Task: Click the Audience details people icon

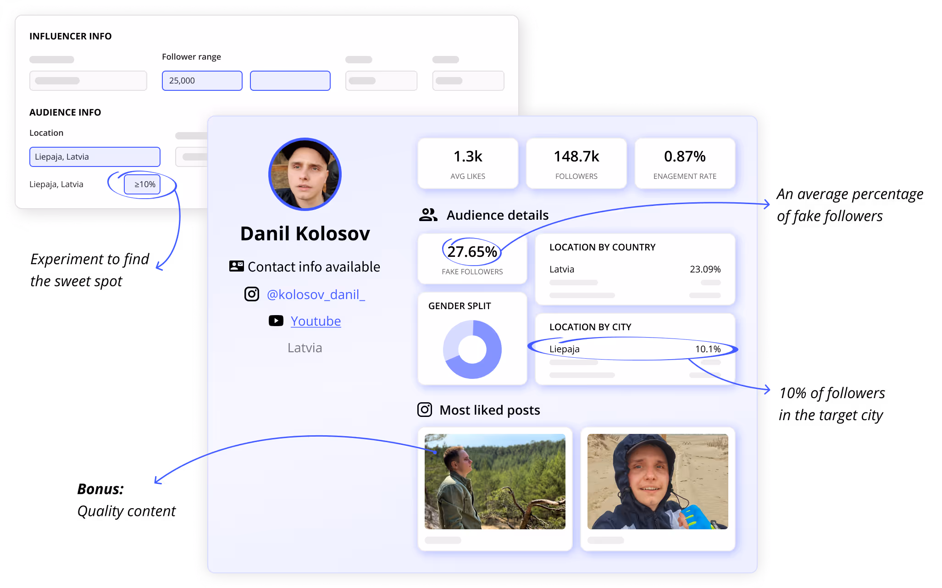Action: point(428,215)
